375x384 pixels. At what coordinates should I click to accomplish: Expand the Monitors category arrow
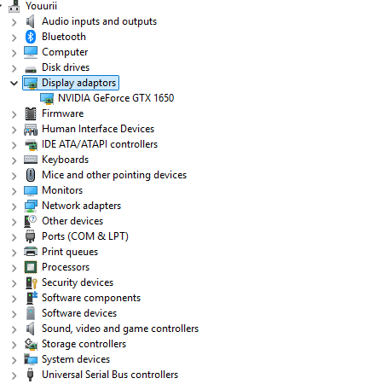14,191
